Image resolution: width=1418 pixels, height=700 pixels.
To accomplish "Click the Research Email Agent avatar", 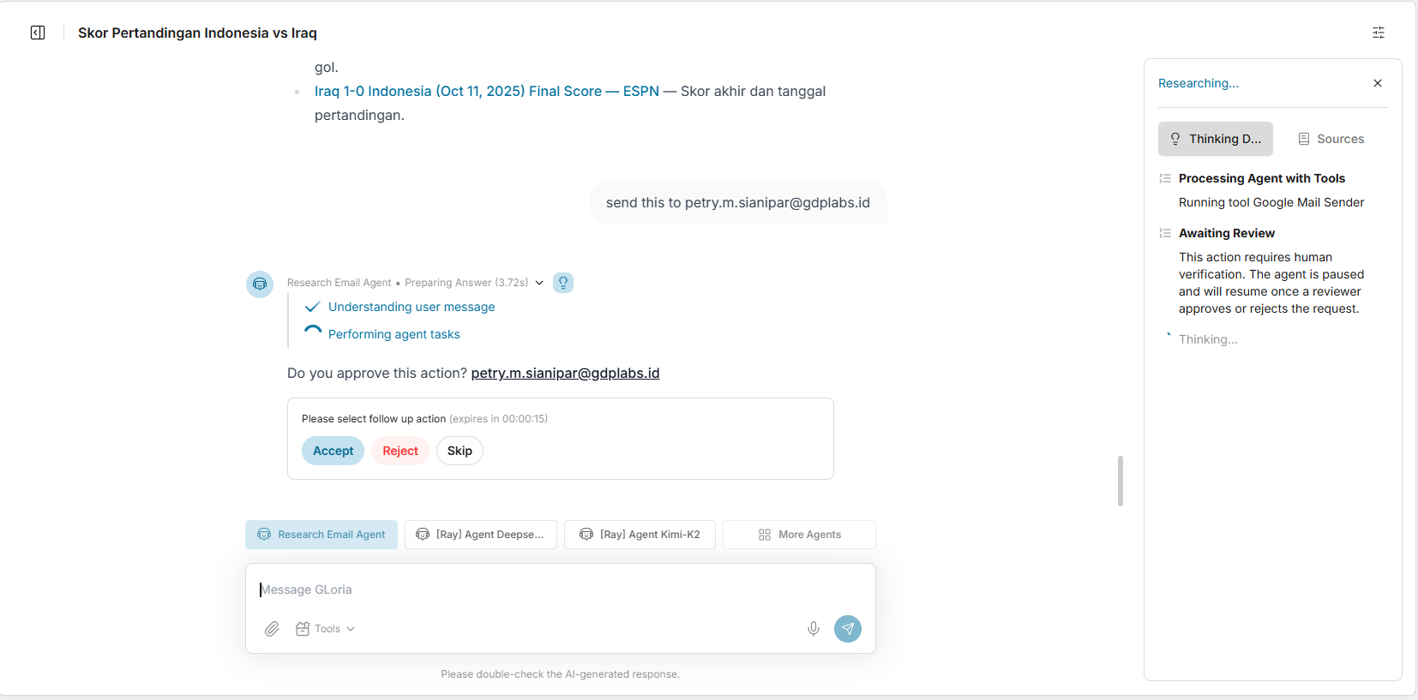I will tap(260, 284).
